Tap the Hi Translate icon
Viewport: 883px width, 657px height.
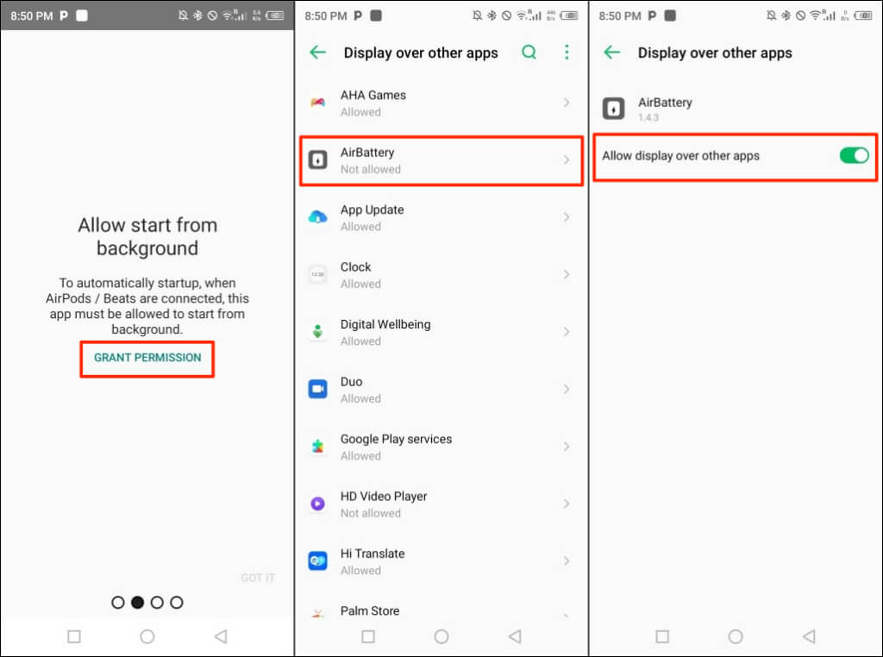tap(317, 560)
